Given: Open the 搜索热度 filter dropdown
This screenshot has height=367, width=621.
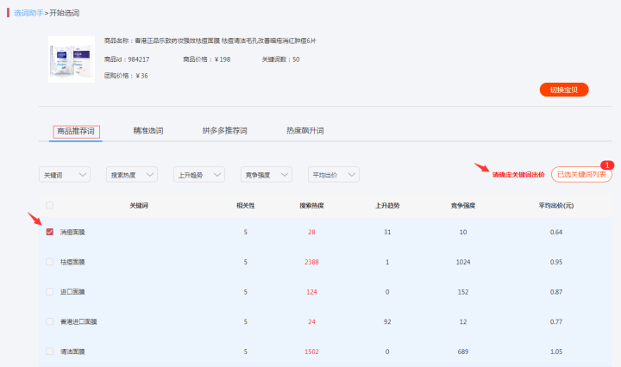Looking at the screenshot, I should pos(133,175).
